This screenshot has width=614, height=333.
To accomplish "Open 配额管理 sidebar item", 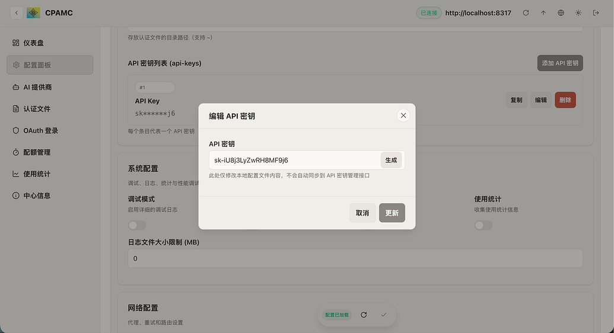I will pyautogui.click(x=50, y=152).
